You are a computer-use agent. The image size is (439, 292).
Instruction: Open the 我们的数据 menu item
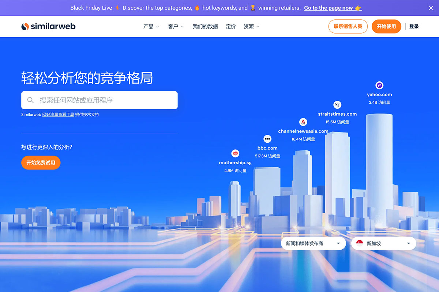(x=205, y=26)
